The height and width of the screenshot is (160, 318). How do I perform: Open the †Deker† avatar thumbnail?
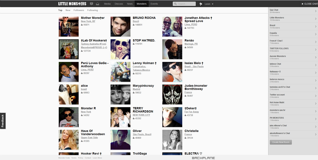(172, 117)
